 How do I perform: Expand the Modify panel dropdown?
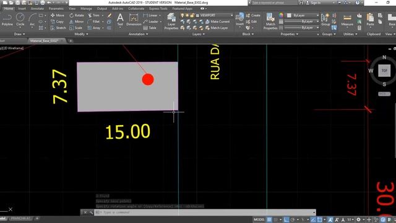pos(81,34)
